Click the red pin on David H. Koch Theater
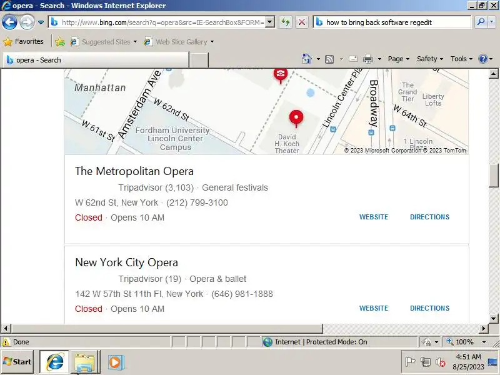This screenshot has height=375, width=500. point(296,119)
